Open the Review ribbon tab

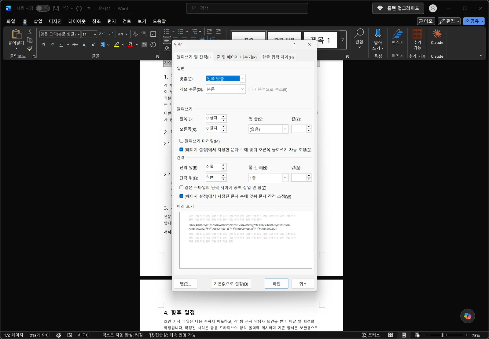coord(127,21)
